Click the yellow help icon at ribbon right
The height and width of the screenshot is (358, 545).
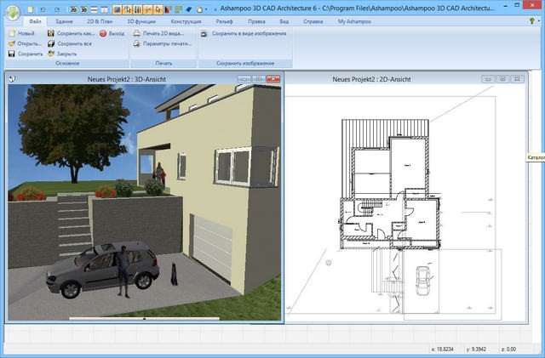(x=531, y=21)
